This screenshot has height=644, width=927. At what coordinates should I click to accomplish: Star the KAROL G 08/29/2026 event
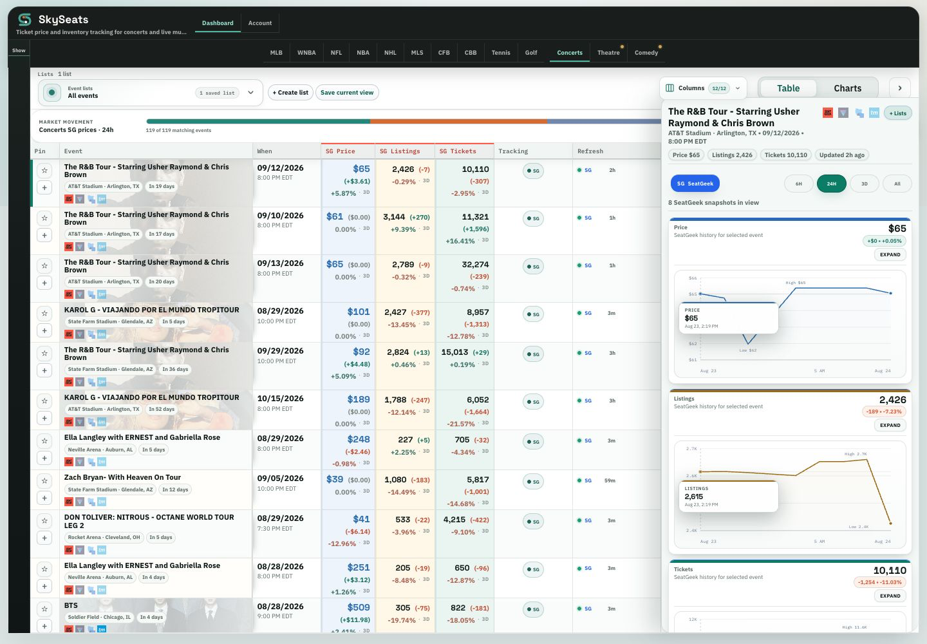coord(44,314)
